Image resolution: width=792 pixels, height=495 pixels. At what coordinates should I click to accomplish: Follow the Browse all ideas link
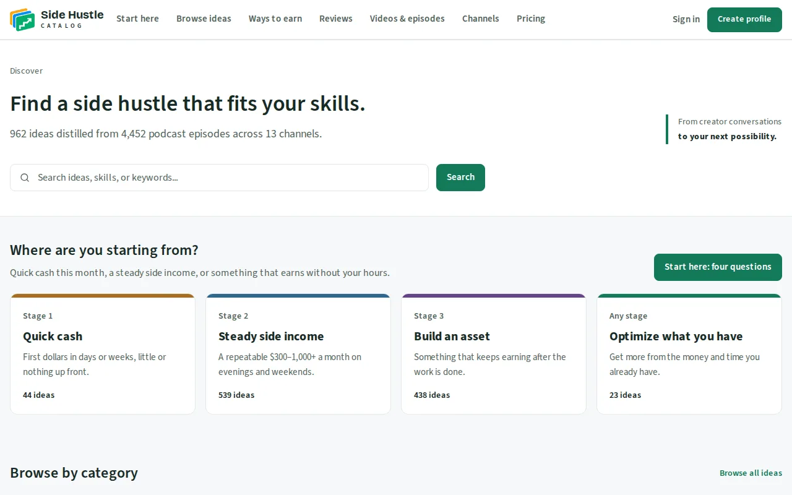(x=751, y=473)
